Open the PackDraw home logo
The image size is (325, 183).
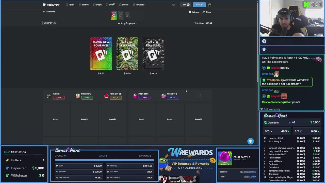51,5
